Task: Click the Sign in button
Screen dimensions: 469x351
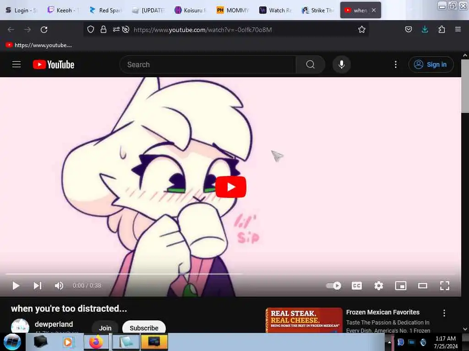Action: pos(431,64)
